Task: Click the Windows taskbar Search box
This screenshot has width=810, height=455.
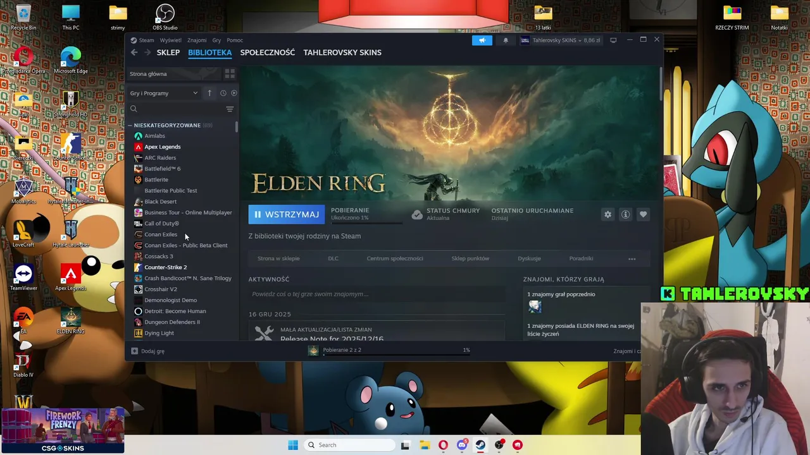Action: [x=349, y=445]
